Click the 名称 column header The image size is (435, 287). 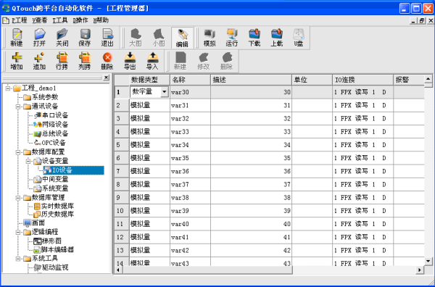click(x=190, y=80)
